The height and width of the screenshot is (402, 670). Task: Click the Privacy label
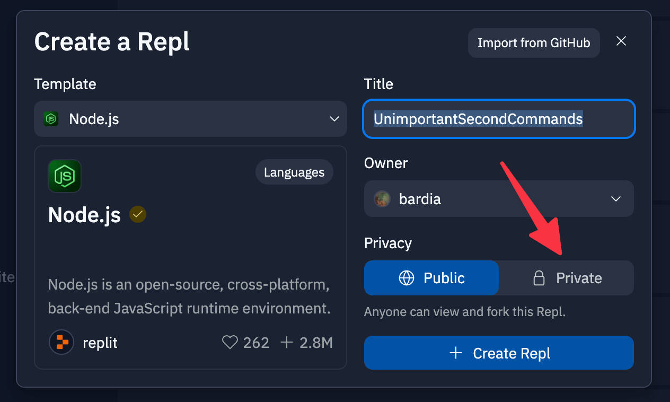[x=388, y=243]
